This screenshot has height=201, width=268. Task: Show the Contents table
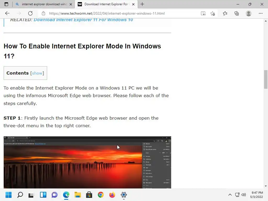(37, 73)
